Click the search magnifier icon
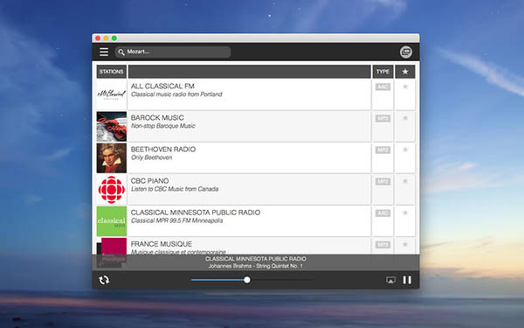This screenshot has width=524, height=328. 121,52
